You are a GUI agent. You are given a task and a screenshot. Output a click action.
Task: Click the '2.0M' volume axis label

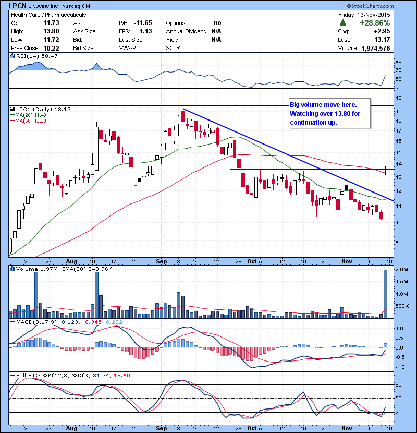[401, 269]
